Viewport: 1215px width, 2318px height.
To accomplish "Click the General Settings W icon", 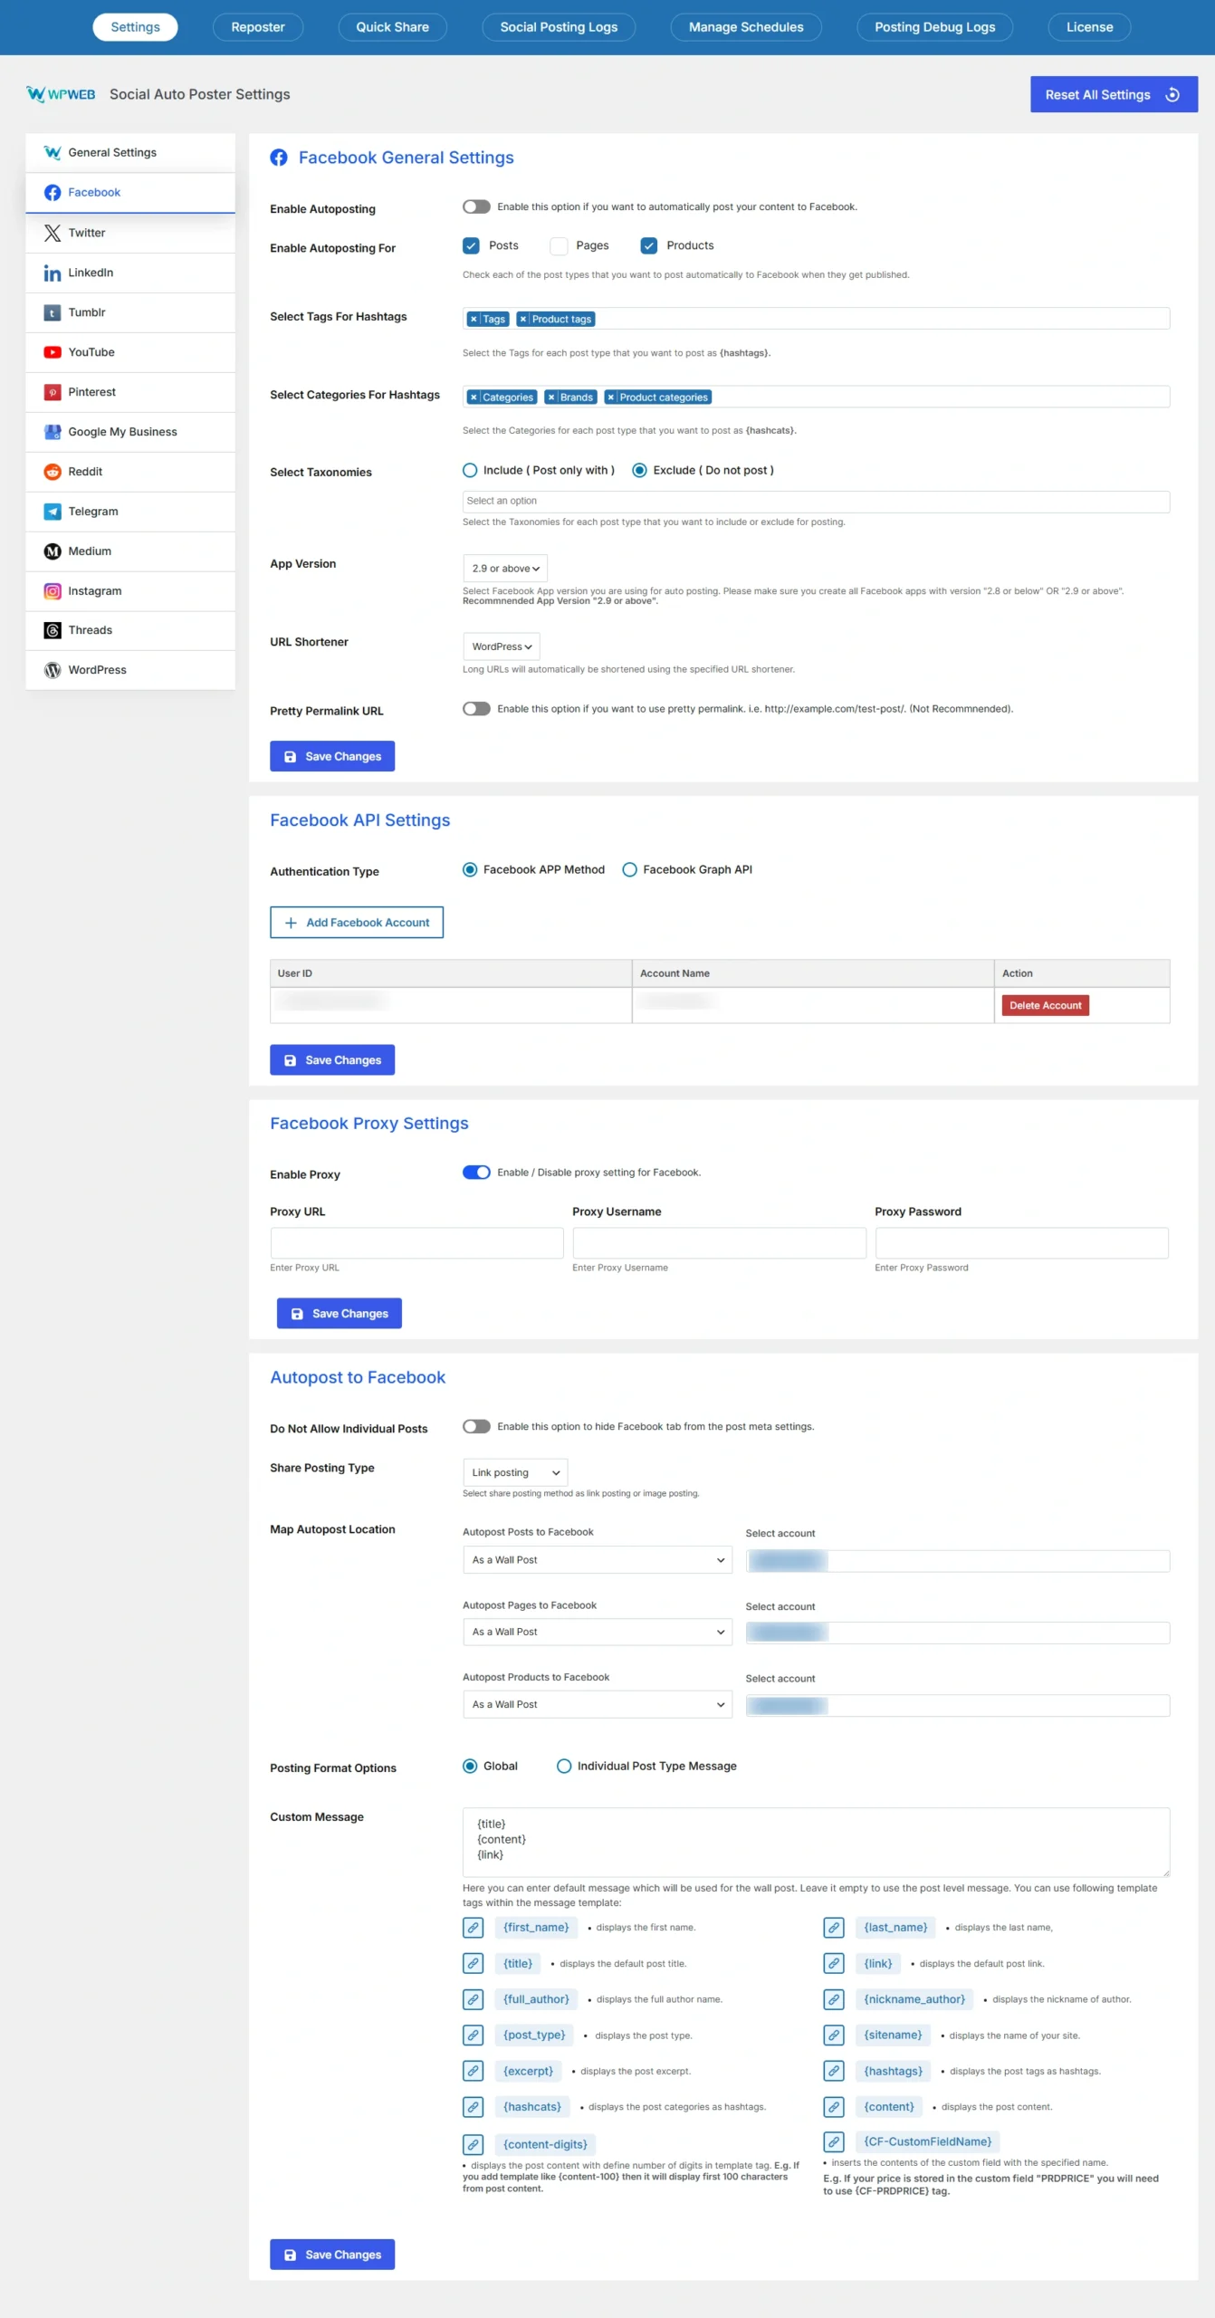I will tap(53, 152).
